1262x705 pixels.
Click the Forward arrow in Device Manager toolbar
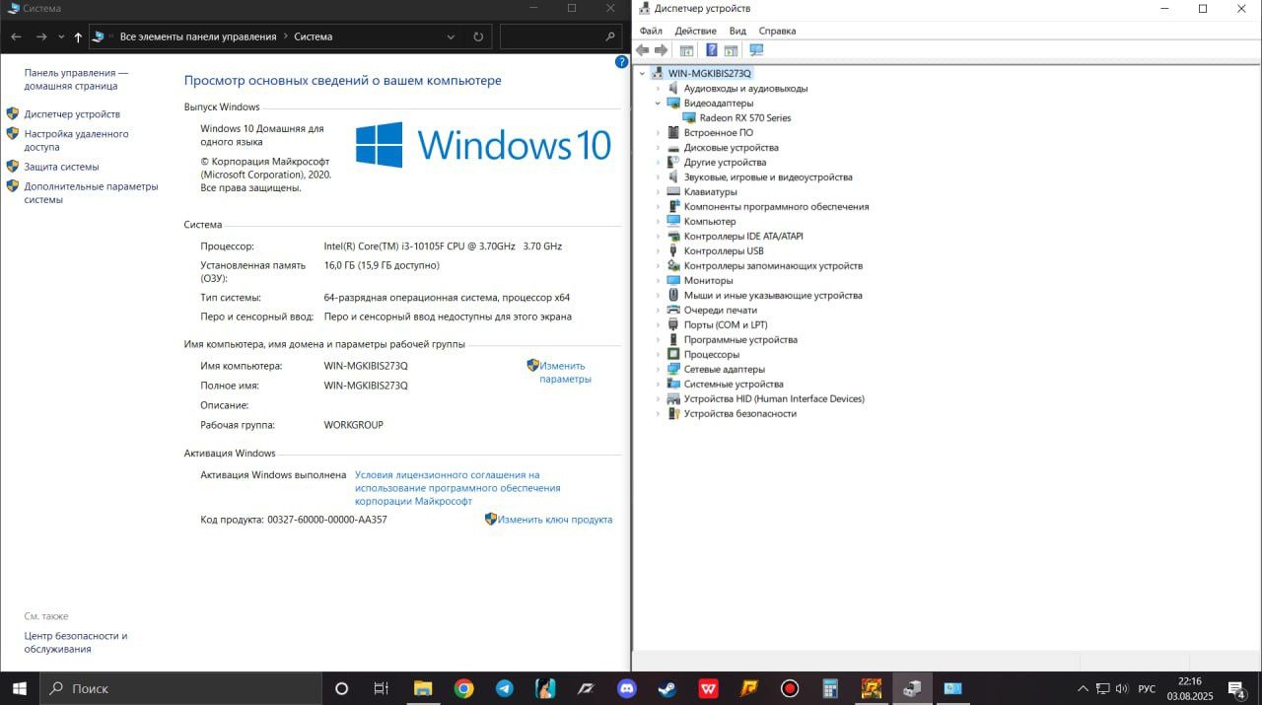pyautogui.click(x=662, y=50)
